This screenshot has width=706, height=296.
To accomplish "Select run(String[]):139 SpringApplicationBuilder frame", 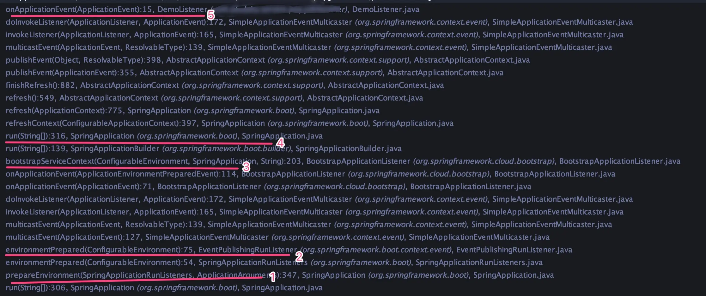I will 204,148.
